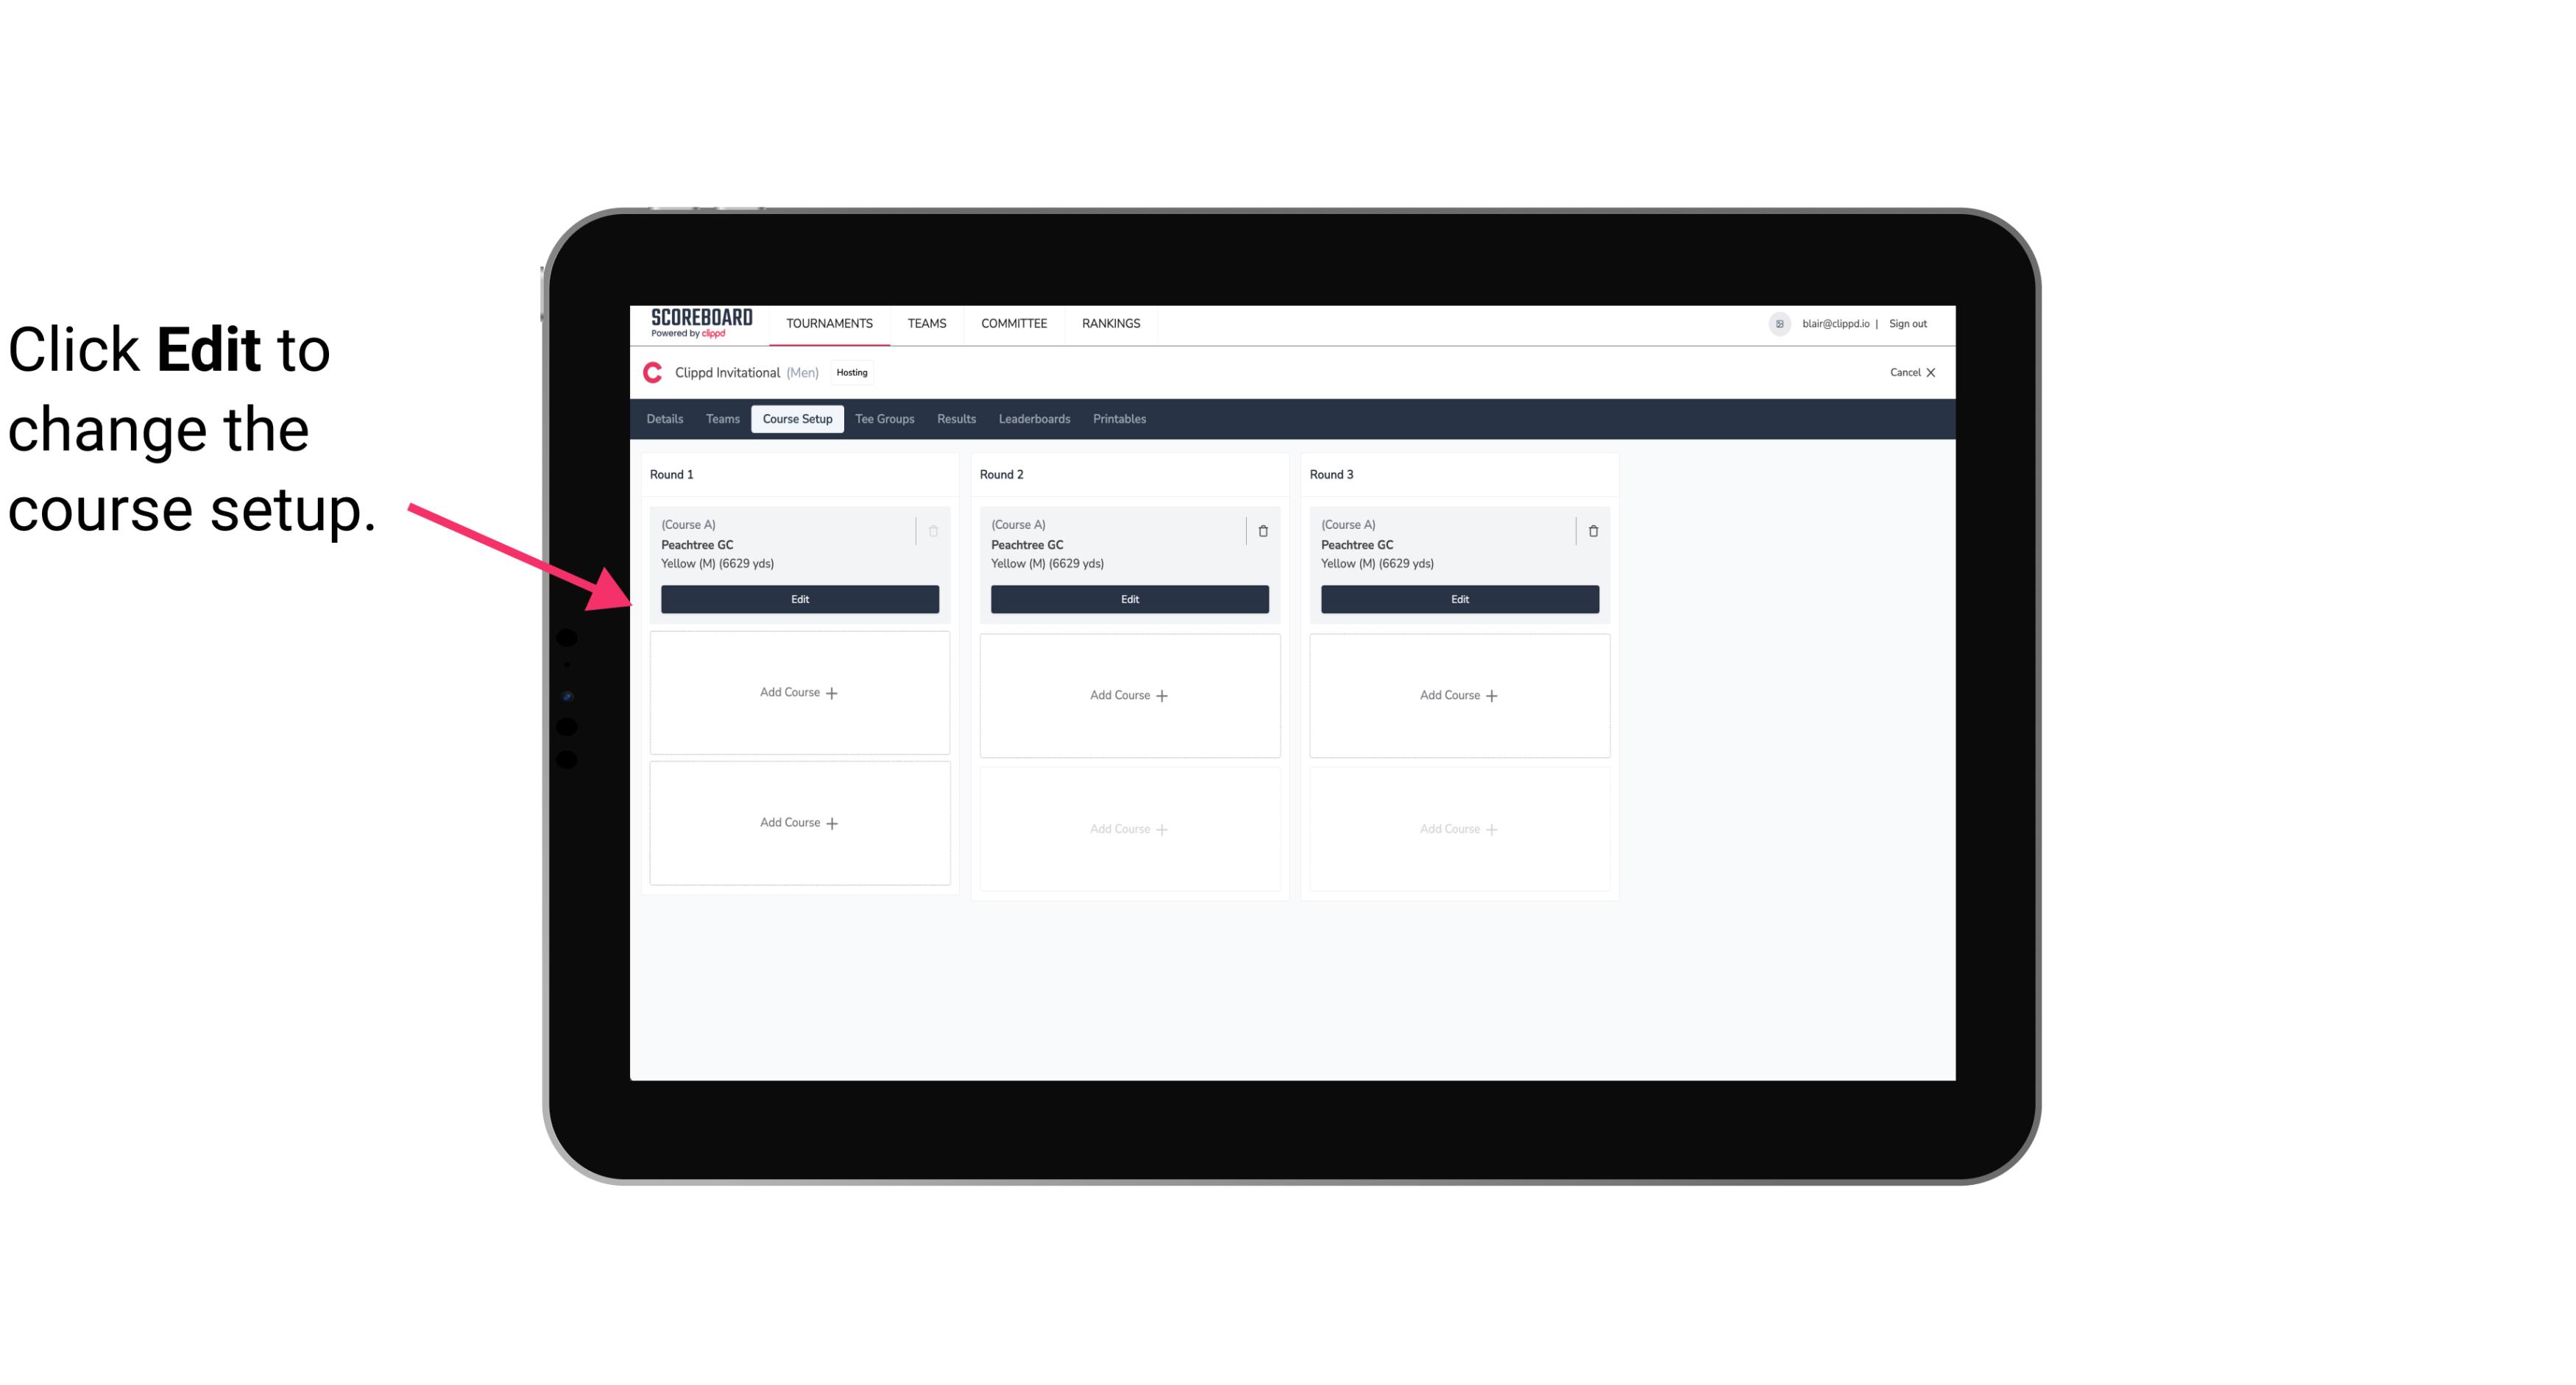Click Edit button for Round 1 course
Screen dimensions: 2576x1385
[799, 597]
